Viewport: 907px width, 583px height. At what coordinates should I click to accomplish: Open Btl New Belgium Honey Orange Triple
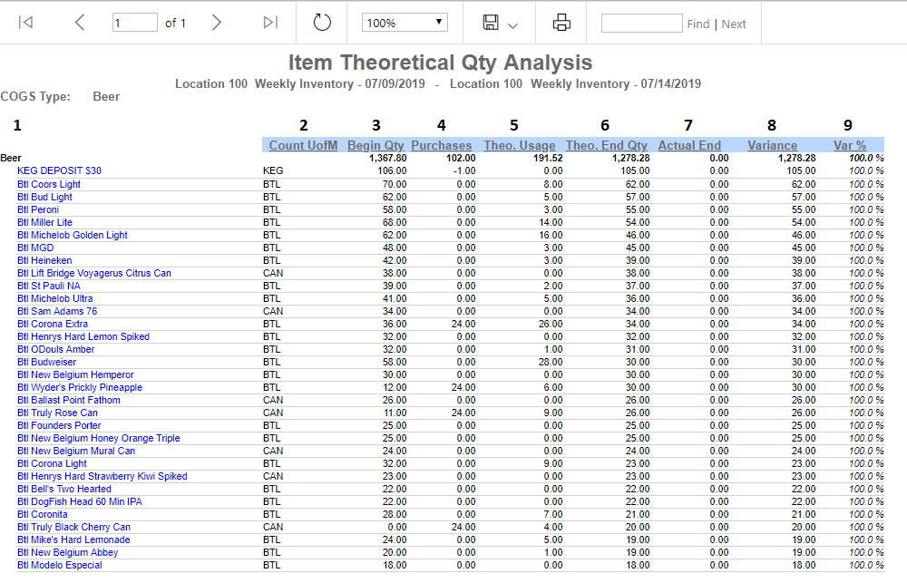pos(98,439)
